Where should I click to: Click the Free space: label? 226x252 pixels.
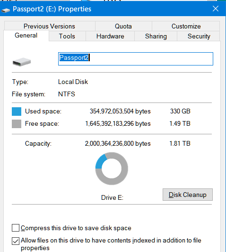[42, 123]
